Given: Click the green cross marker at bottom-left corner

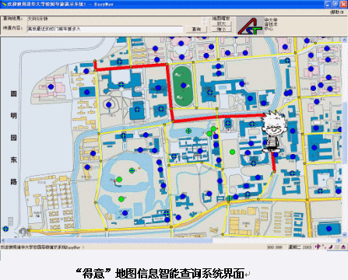Looking at the screenshot, I should [x=5, y=229].
